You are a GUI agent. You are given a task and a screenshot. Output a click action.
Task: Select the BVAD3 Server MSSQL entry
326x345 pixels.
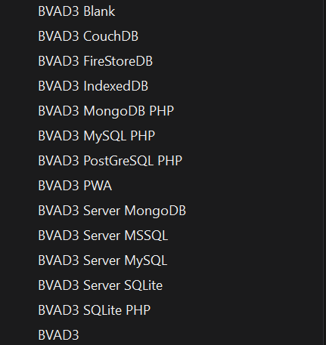[x=103, y=236]
